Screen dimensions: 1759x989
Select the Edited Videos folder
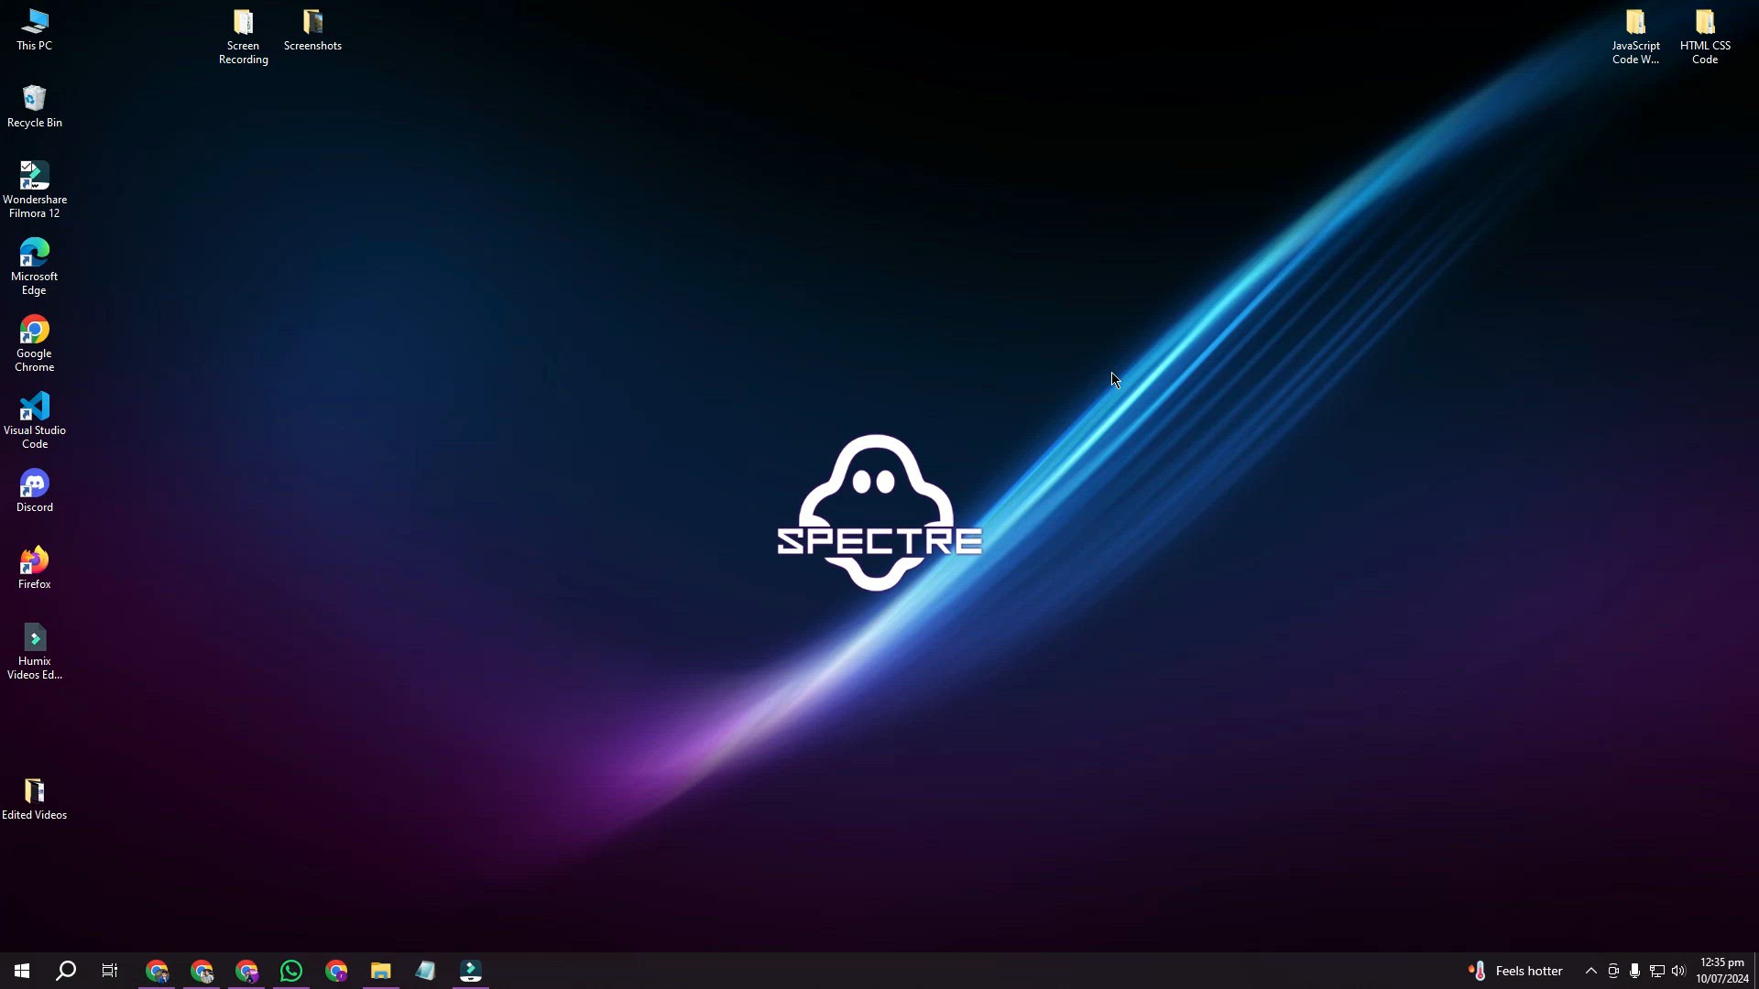(34, 799)
